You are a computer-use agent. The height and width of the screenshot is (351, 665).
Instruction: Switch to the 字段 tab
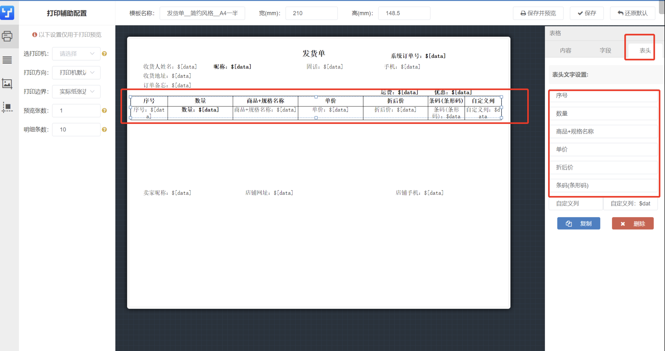[605, 51]
